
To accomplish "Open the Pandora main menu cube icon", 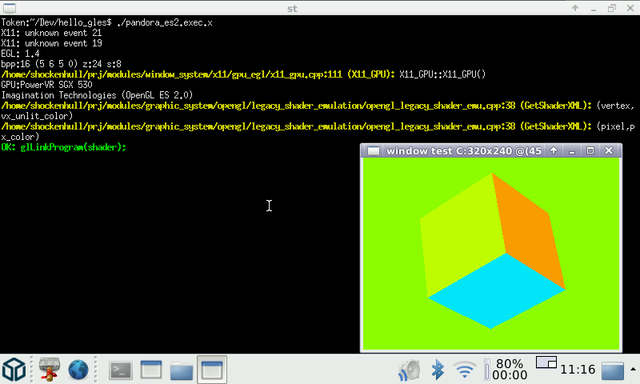I will click(x=14, y=370).
